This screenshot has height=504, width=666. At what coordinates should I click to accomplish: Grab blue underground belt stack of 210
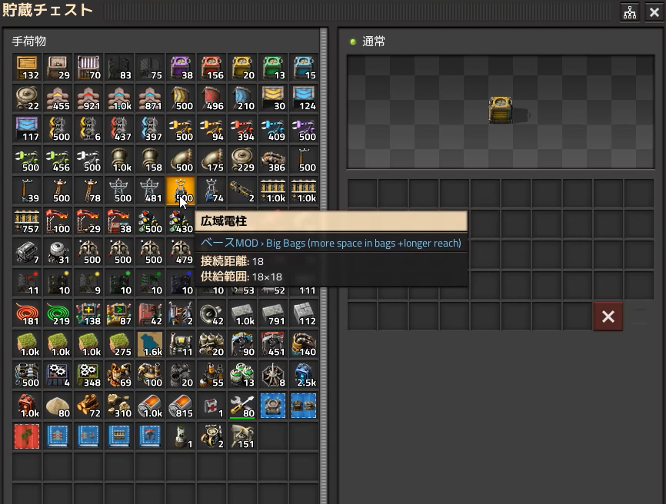click(242, 98)
